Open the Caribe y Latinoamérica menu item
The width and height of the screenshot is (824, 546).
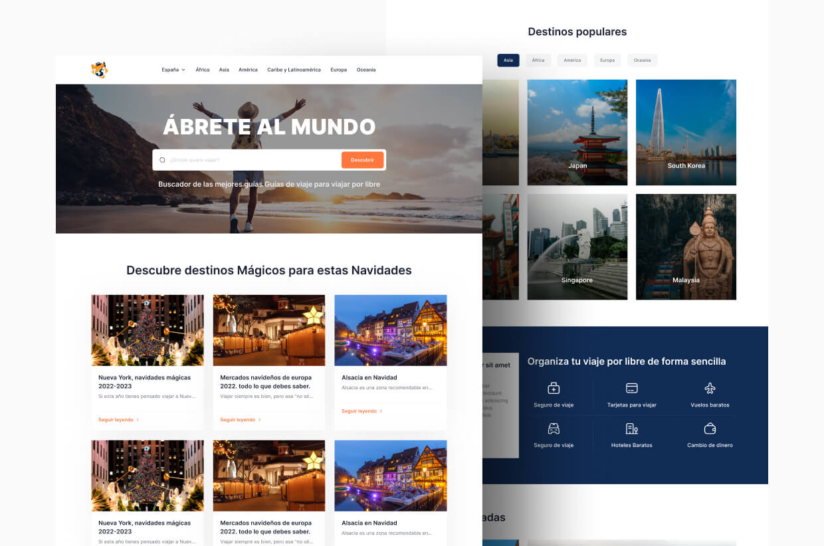coord(294,70)
